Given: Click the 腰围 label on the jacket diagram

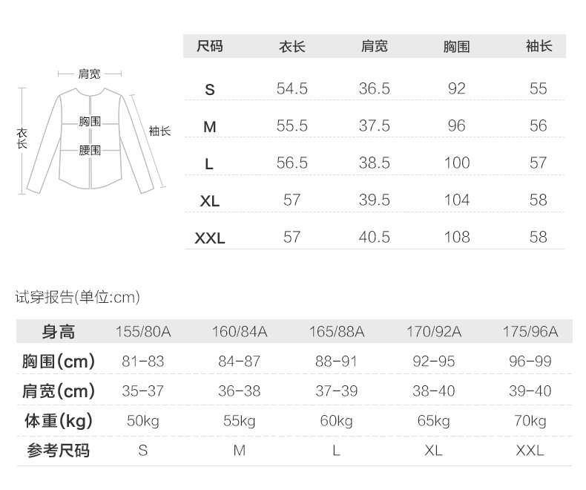Looking at the screenshot, I should click(90, 151).
